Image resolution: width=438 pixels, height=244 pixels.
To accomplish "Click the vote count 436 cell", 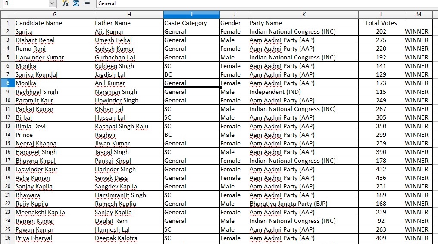I will 381,178.
